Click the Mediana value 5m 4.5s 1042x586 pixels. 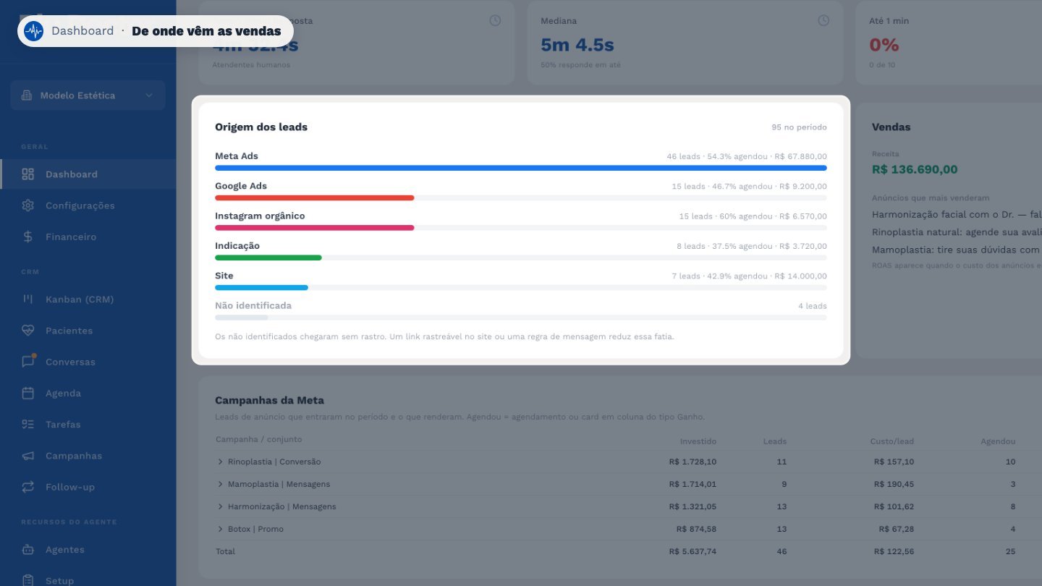pyautogui.click(x=577, y=45)
